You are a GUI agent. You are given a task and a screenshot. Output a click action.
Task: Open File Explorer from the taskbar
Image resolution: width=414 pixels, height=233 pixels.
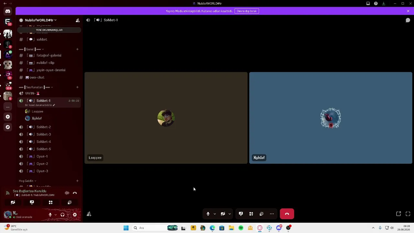231,228
